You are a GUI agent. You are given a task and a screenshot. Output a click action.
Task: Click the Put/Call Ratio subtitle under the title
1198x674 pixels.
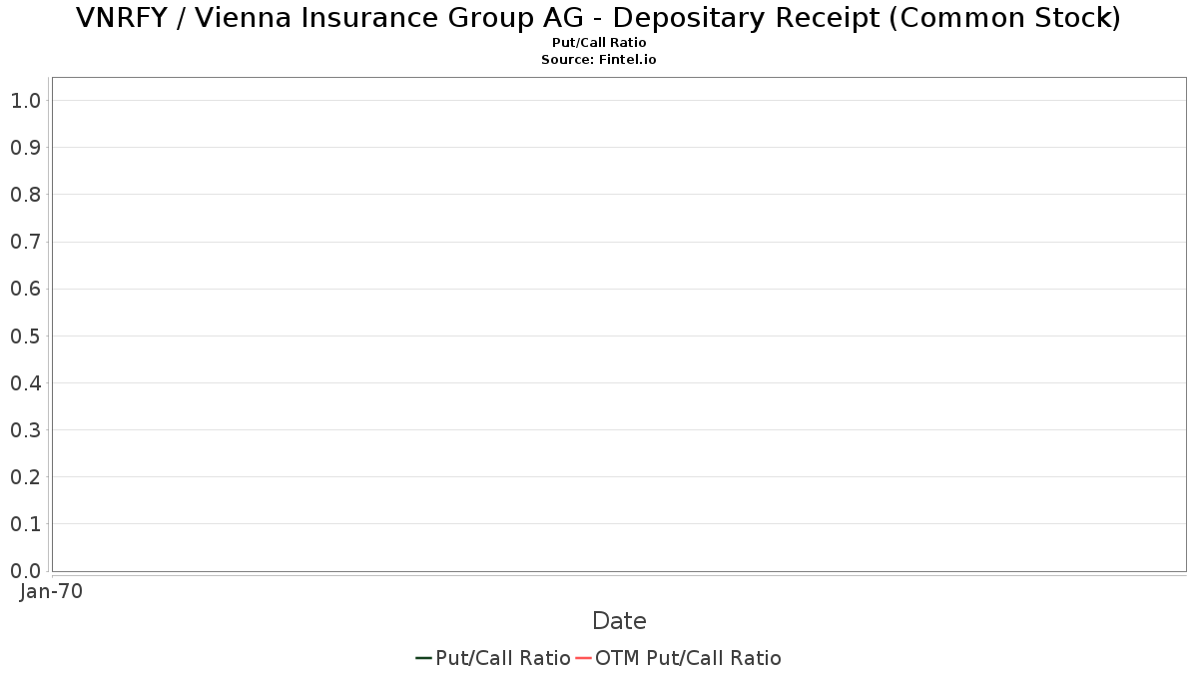599,43
